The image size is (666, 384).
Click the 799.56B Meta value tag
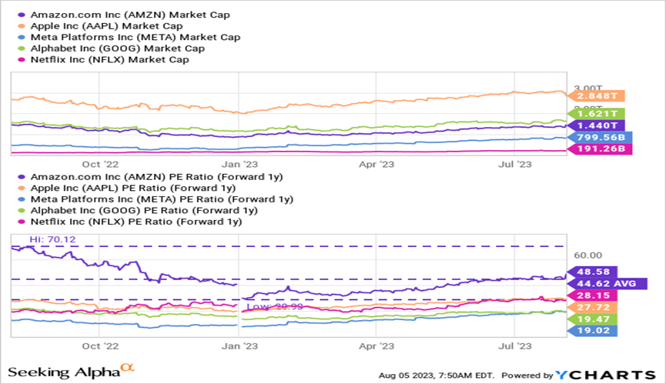coord(600,137)
